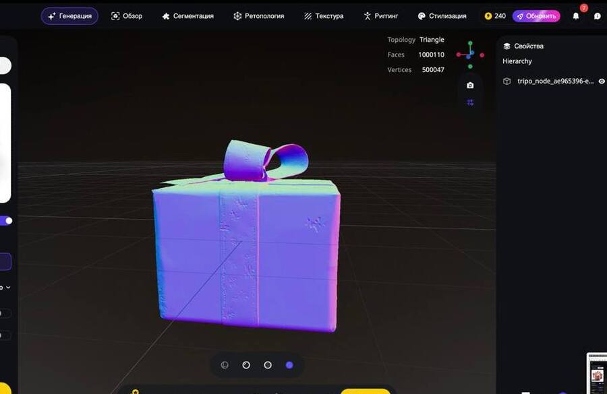Select the purple normal-map view mode
This screenshot has width=607, height=394.
click(289, 365)
